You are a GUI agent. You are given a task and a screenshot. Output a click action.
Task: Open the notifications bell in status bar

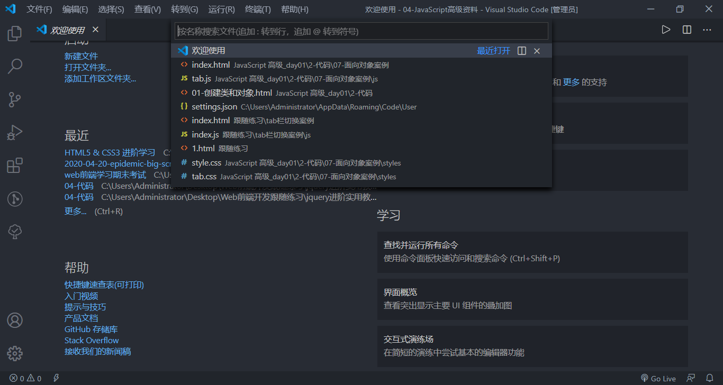tap(709, 378)
